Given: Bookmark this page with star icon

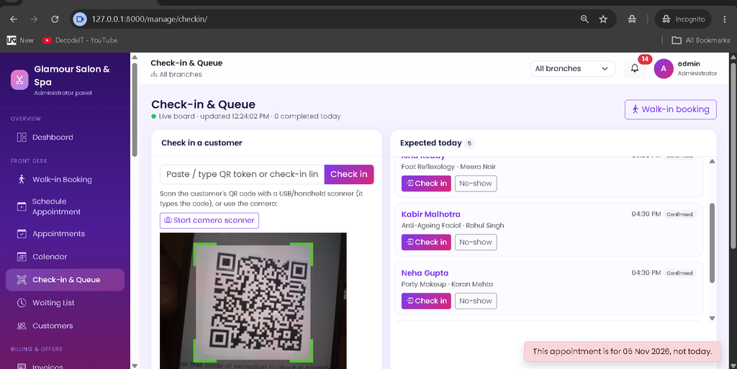Looking at the screenshot, I should (603, 19).
